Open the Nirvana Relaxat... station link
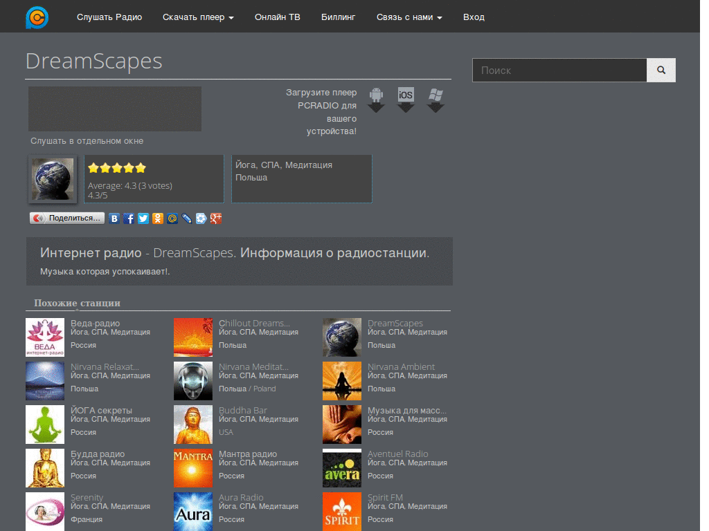Image resolution: width=709 pixels, height=531 pixels. tap(105, 366)
